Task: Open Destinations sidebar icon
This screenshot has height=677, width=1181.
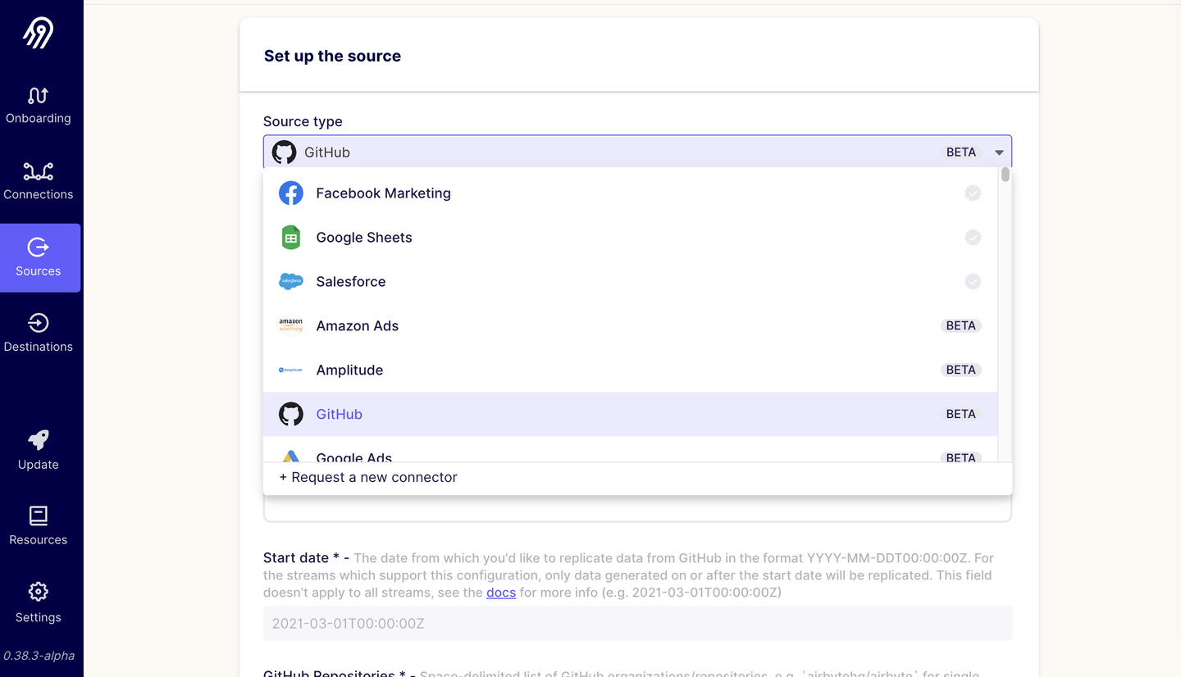Action: [x=38, y=323]
